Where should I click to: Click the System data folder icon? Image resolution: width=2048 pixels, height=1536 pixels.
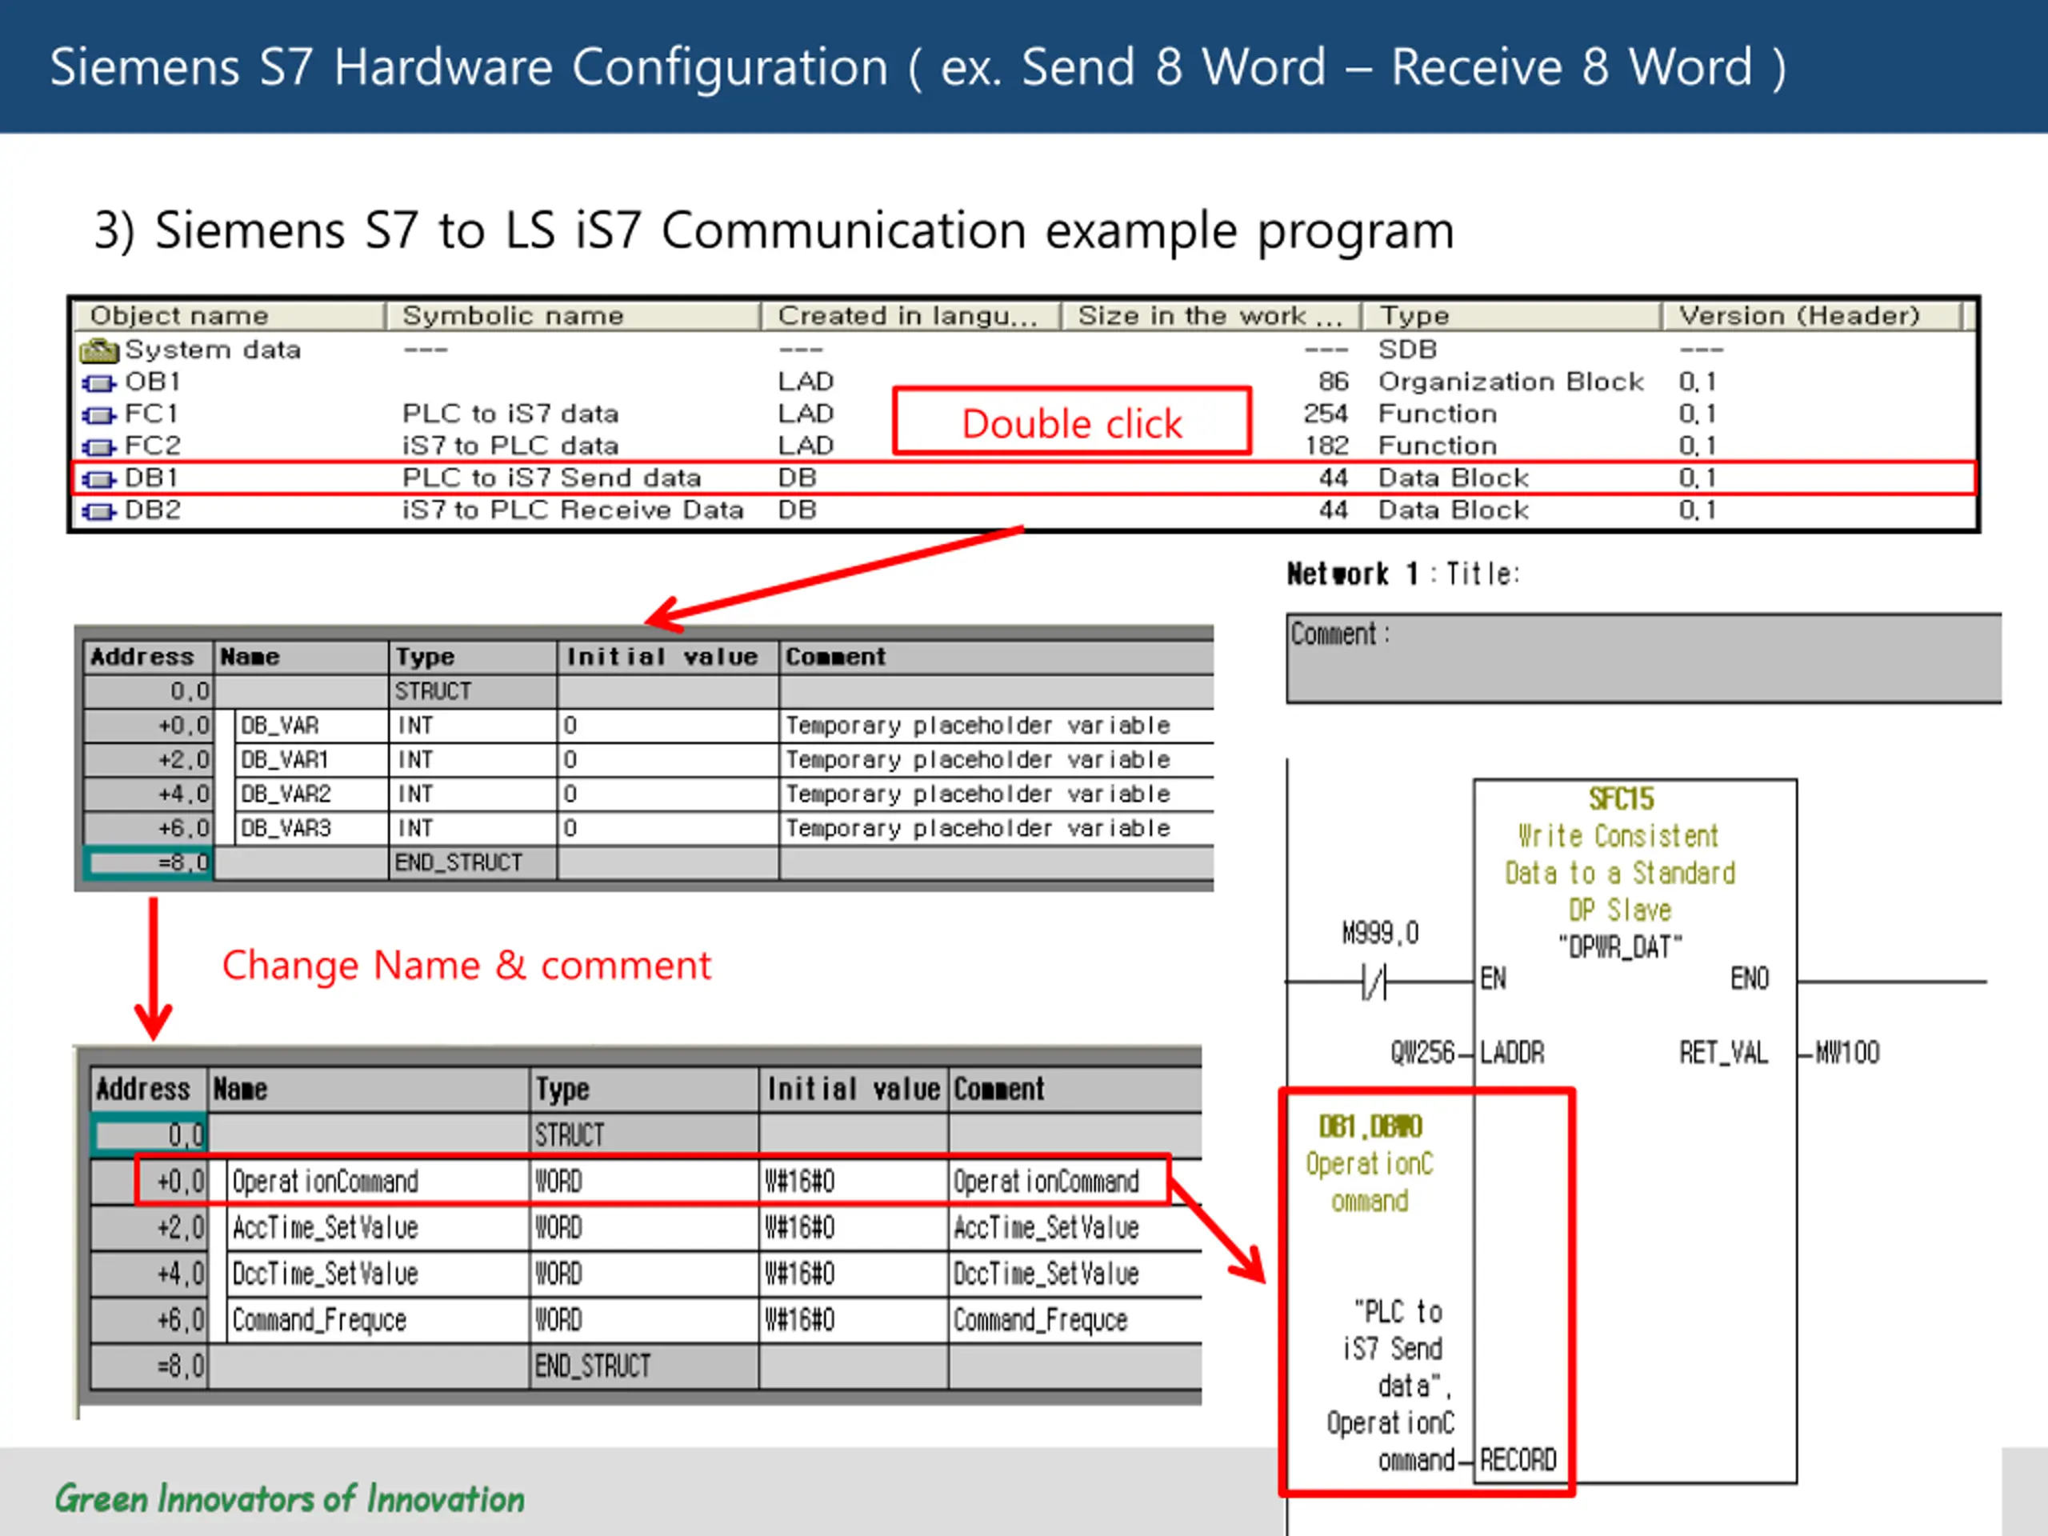[99, 351]
